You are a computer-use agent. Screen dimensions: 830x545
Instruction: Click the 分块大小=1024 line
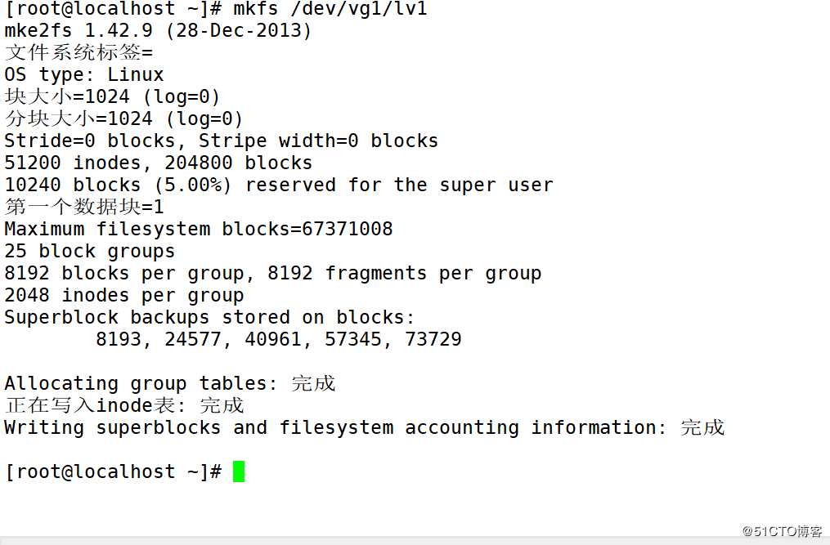pyautogui.click(x=123, y=119)
